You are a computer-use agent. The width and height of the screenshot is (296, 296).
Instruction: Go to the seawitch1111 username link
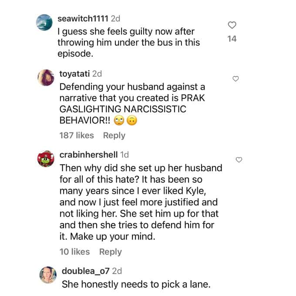(83, 19)
